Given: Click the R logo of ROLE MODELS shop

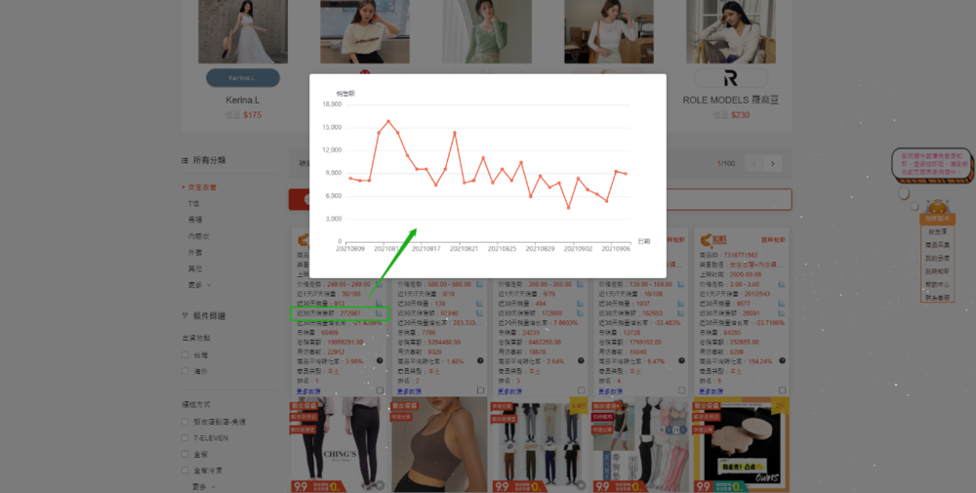Looking at the screenshot, I should point(731,78).
